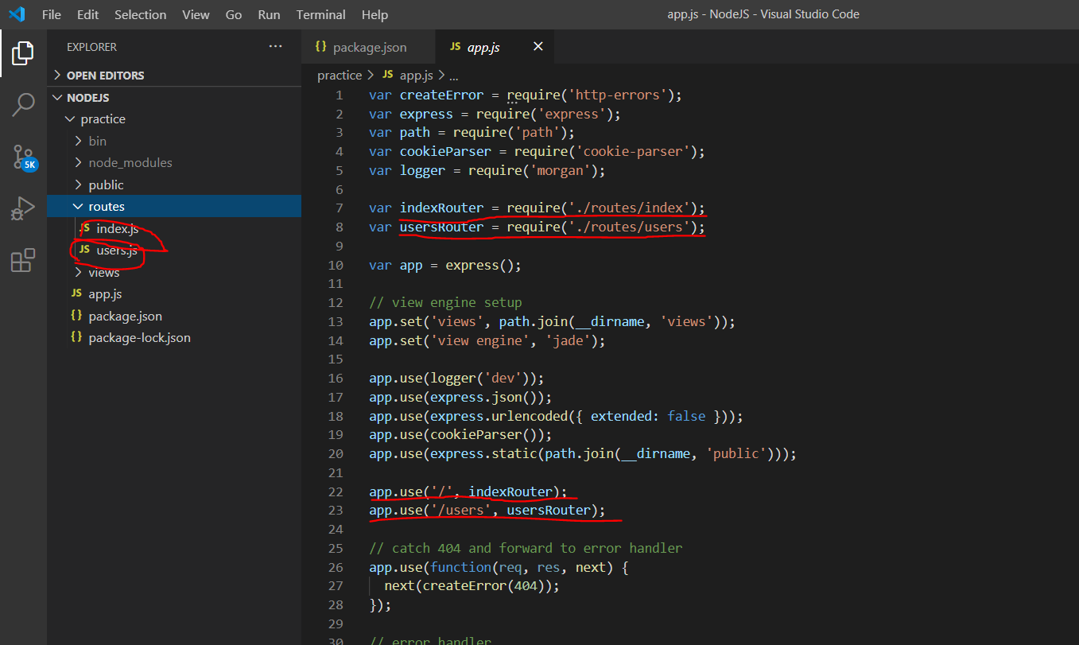Collapse the routes folder
Image resolution: width=1079 pixels, height=645 pixels.
tap(174, 206)
